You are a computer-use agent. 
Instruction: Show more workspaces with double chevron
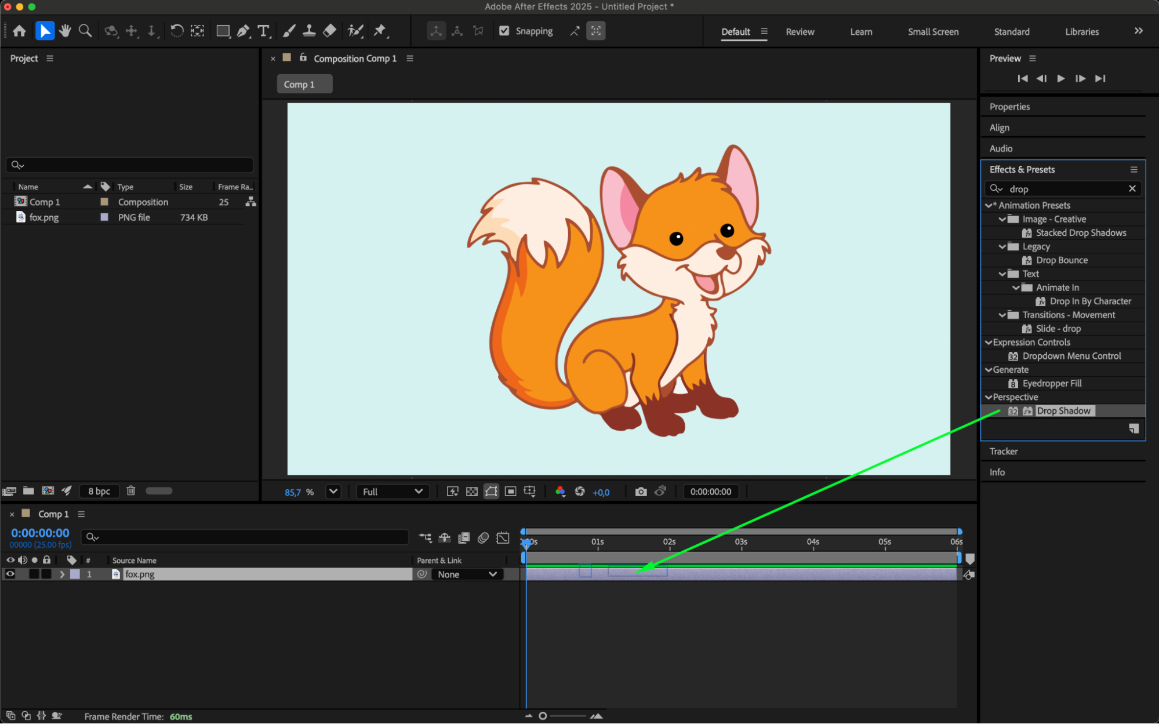(x=1138, y=31)
